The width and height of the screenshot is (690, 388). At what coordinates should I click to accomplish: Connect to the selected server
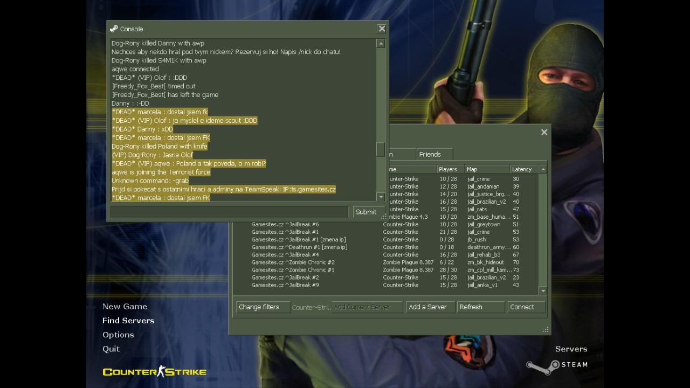pyautogui.click(x=526, y=307)
